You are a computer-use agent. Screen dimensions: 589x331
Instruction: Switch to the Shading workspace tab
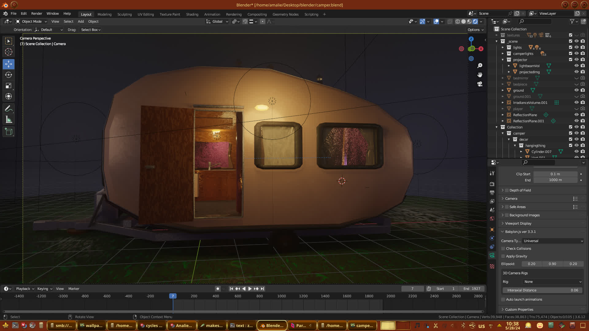[192, 14]
